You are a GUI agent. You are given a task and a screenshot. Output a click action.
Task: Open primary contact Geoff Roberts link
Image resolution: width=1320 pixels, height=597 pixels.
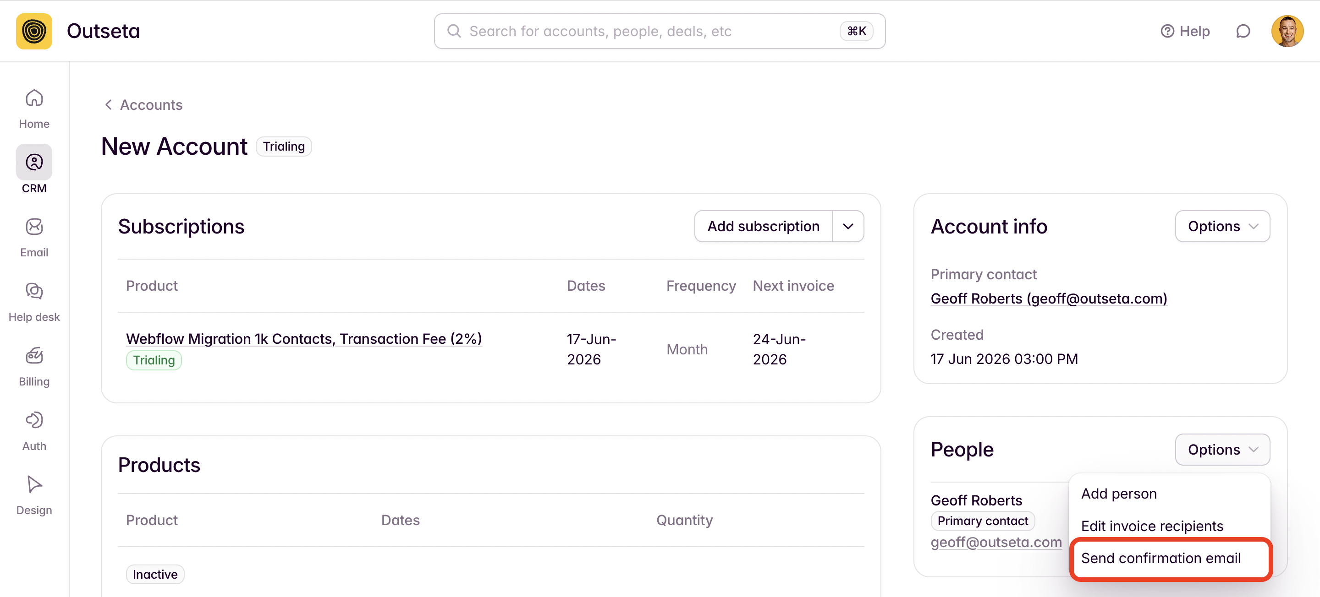click(1048, 298)
